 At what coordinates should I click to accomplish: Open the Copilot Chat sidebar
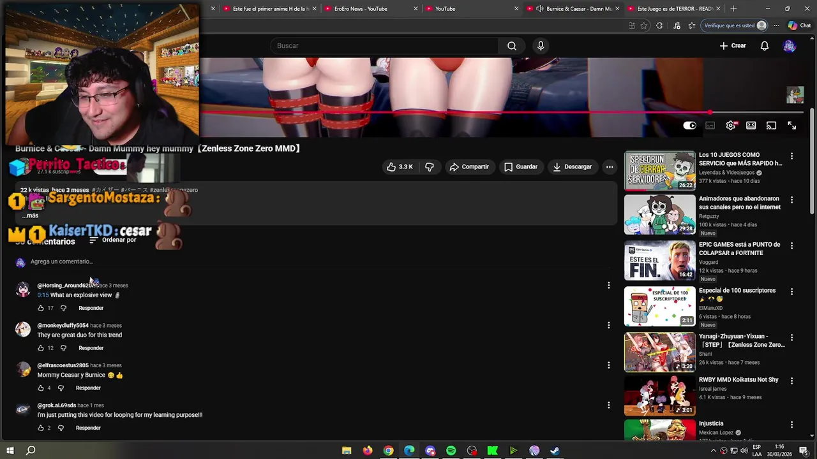pos(799,25)
